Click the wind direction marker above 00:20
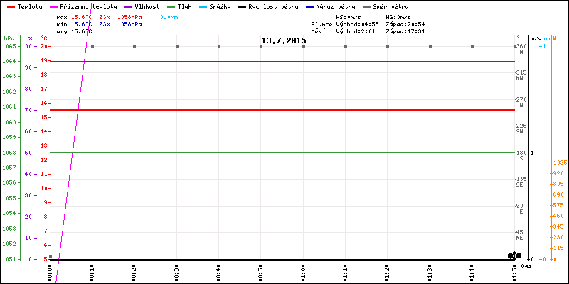Image resolution: width=569 pixels, height=284 pixels. [134, 47]
